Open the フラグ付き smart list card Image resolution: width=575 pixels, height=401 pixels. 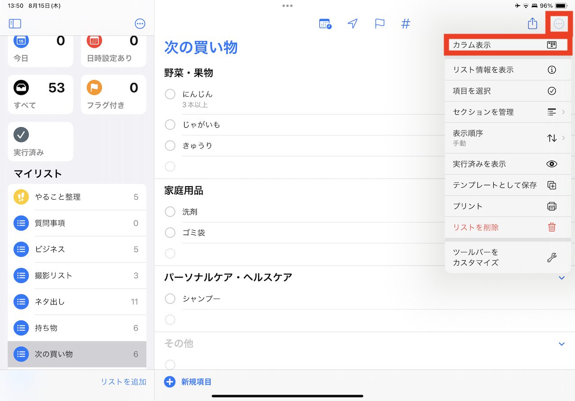[x=113, y=94]
